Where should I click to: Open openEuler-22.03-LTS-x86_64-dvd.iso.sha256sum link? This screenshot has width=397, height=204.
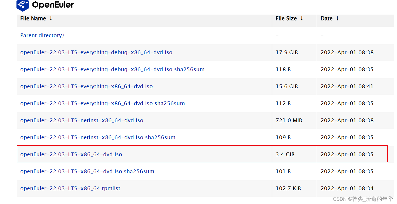click(x=87, y=171)
